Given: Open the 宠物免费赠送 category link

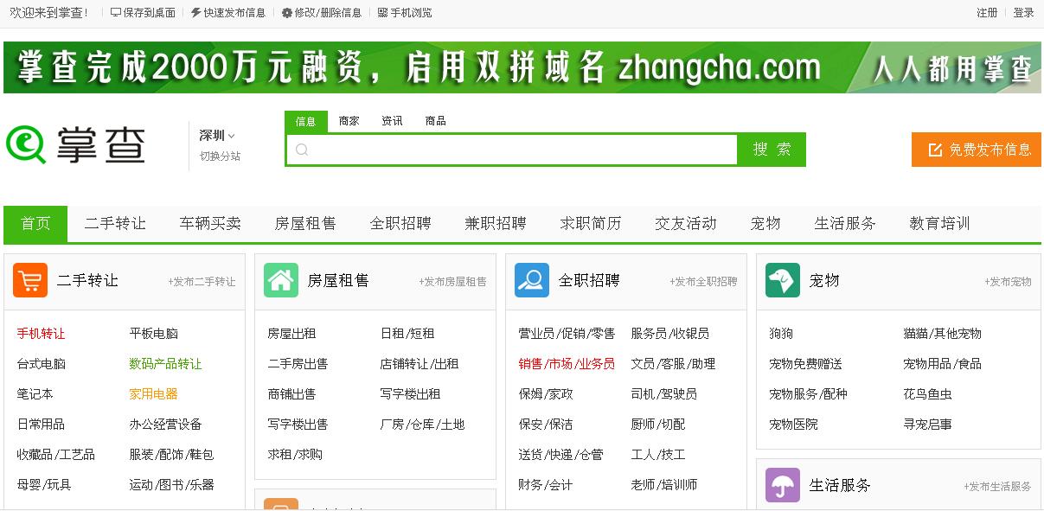Looking at the screenshot, I should click(x=805, y=364).
